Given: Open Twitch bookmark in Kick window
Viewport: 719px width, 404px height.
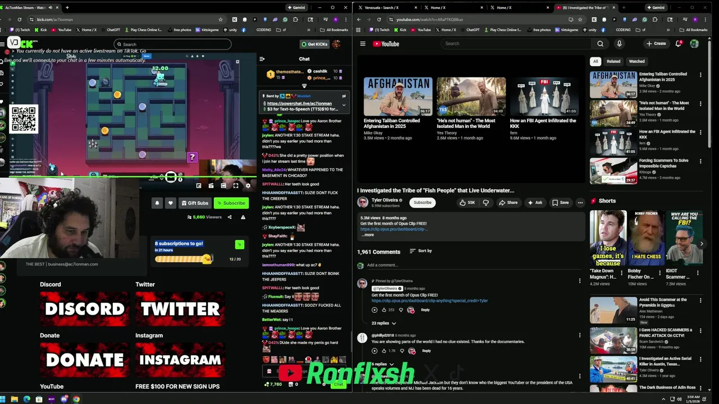Looking at the screenshot, I should 20,30.
